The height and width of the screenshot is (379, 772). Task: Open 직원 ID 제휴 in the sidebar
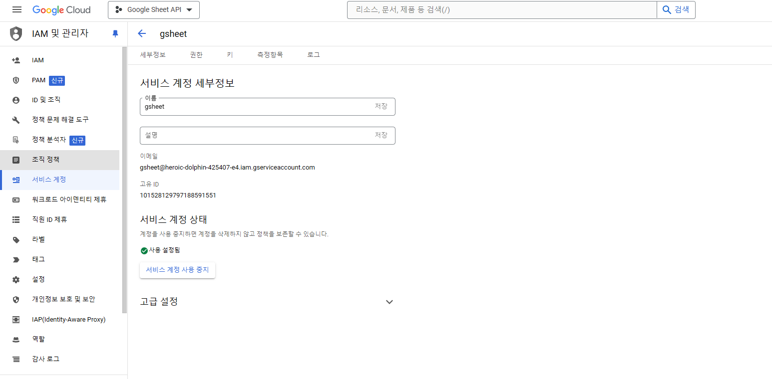pyautogui.click(x=60, y=220)
